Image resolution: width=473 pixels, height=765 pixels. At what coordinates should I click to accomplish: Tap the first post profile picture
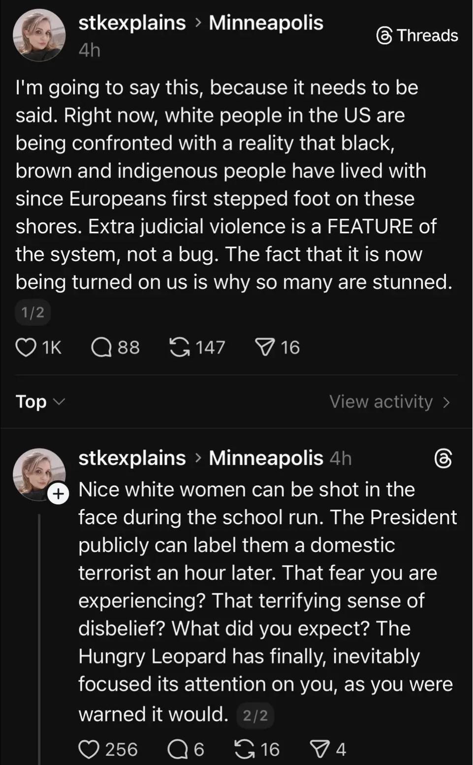click(39, 35)
